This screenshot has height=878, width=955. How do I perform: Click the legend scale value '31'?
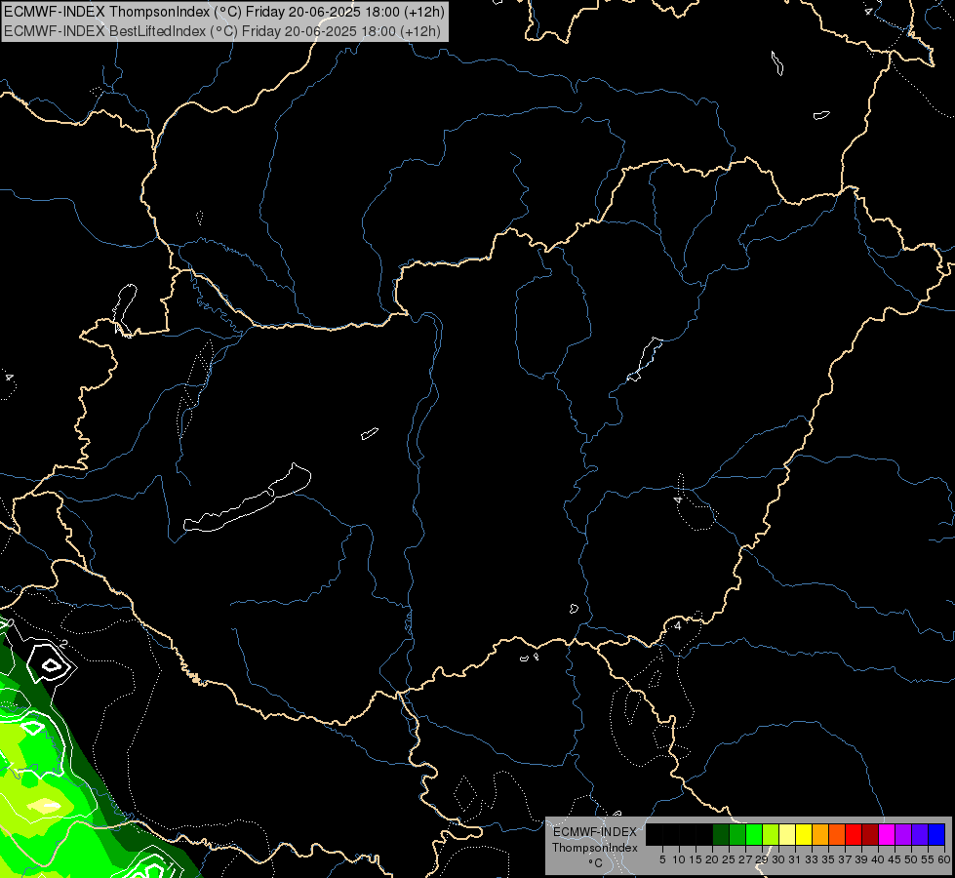(x=795, y=859)
